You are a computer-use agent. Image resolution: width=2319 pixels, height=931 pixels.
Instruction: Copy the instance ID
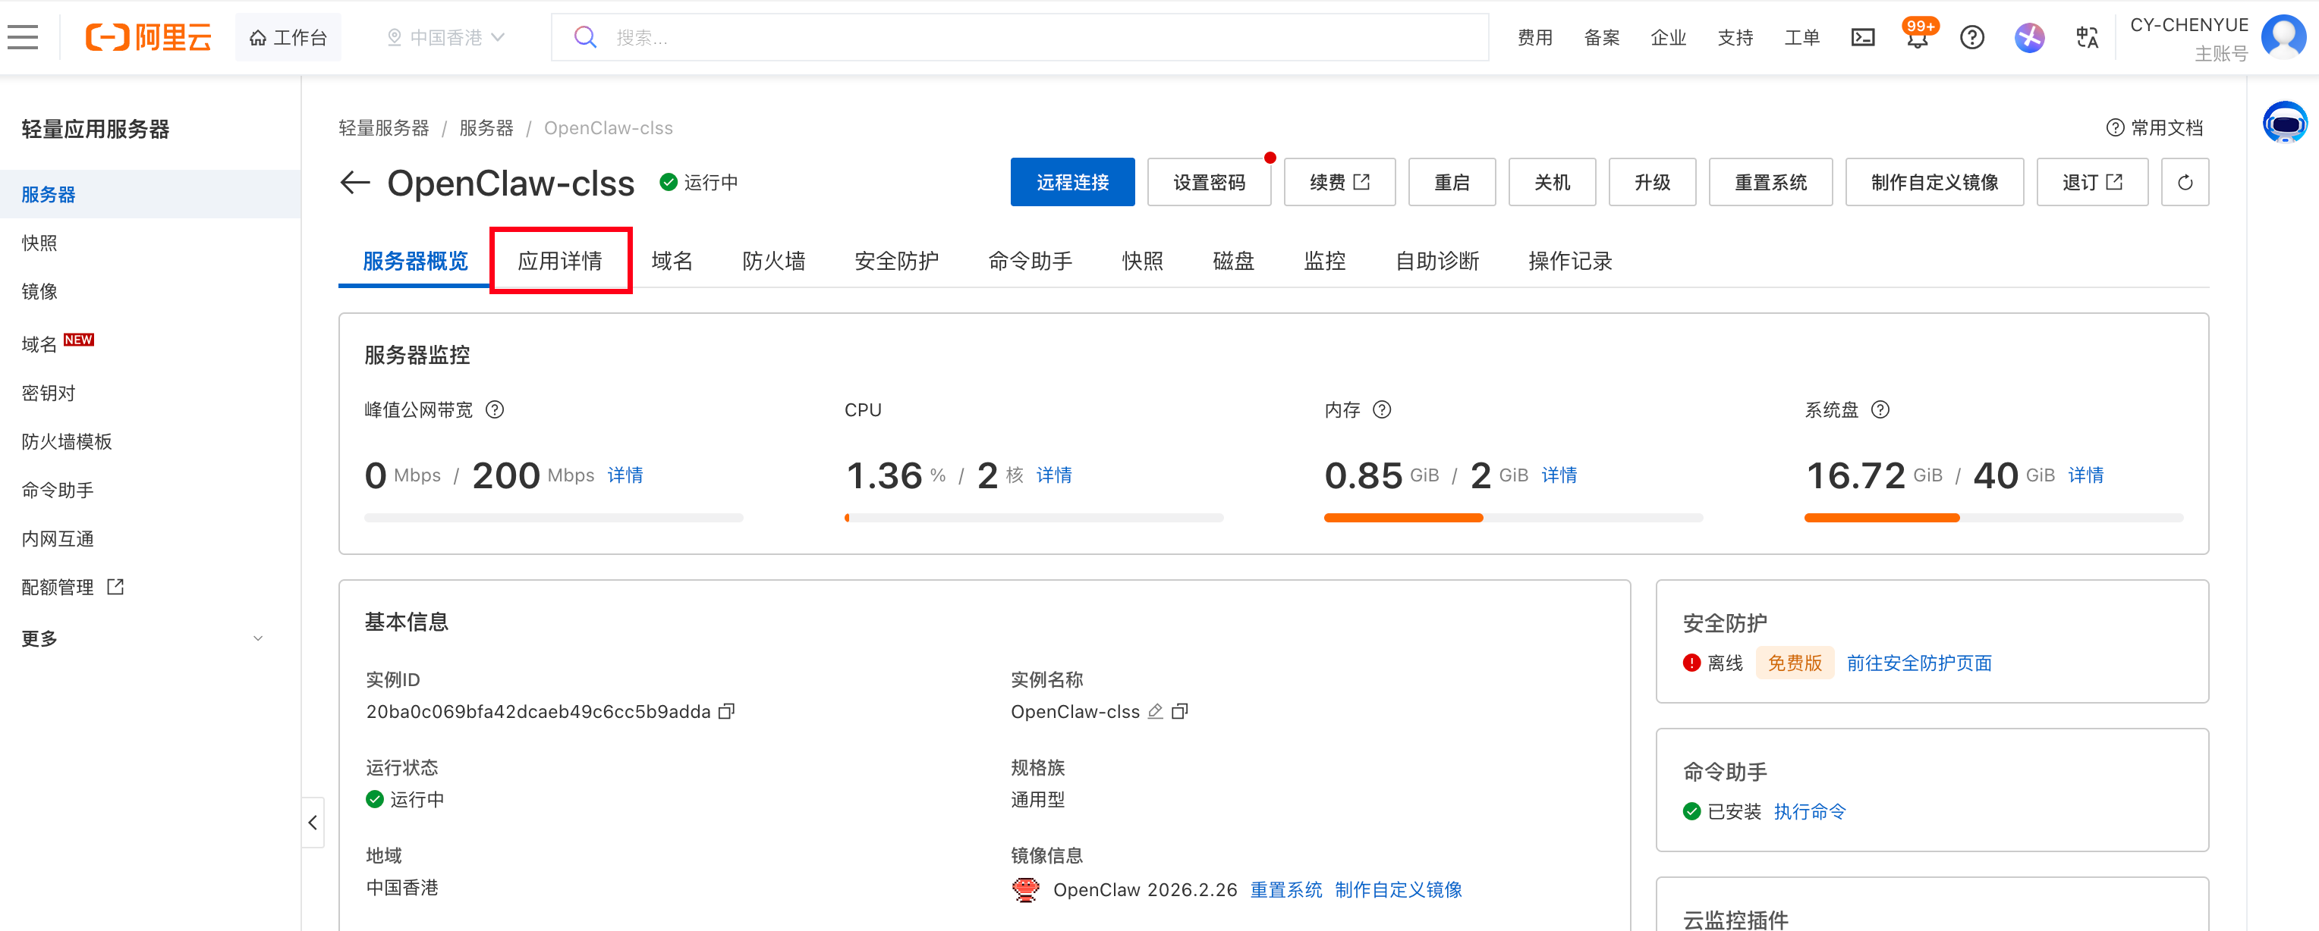pos(726,712)
